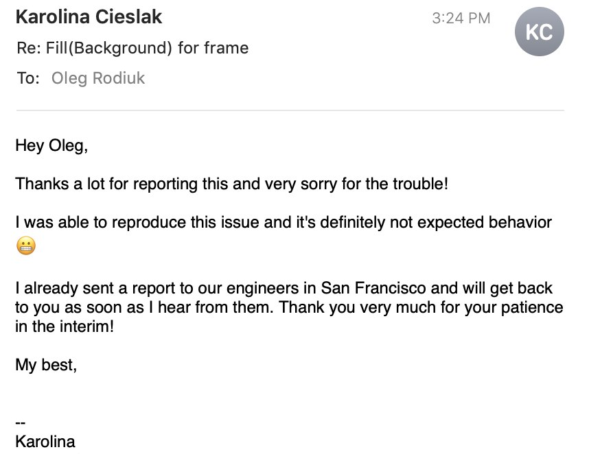Click the phrase in the interim!
This screenshot has width=589, height=454.
click(65, 326)
